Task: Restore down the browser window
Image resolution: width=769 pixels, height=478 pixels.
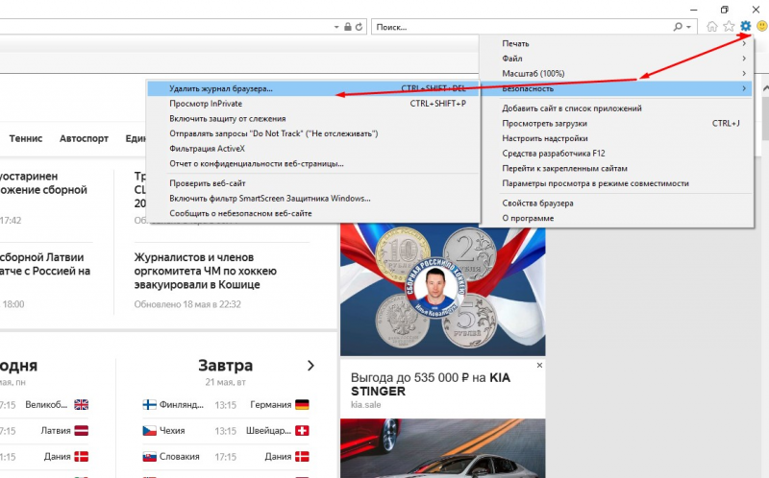Action: pos(725,10)
